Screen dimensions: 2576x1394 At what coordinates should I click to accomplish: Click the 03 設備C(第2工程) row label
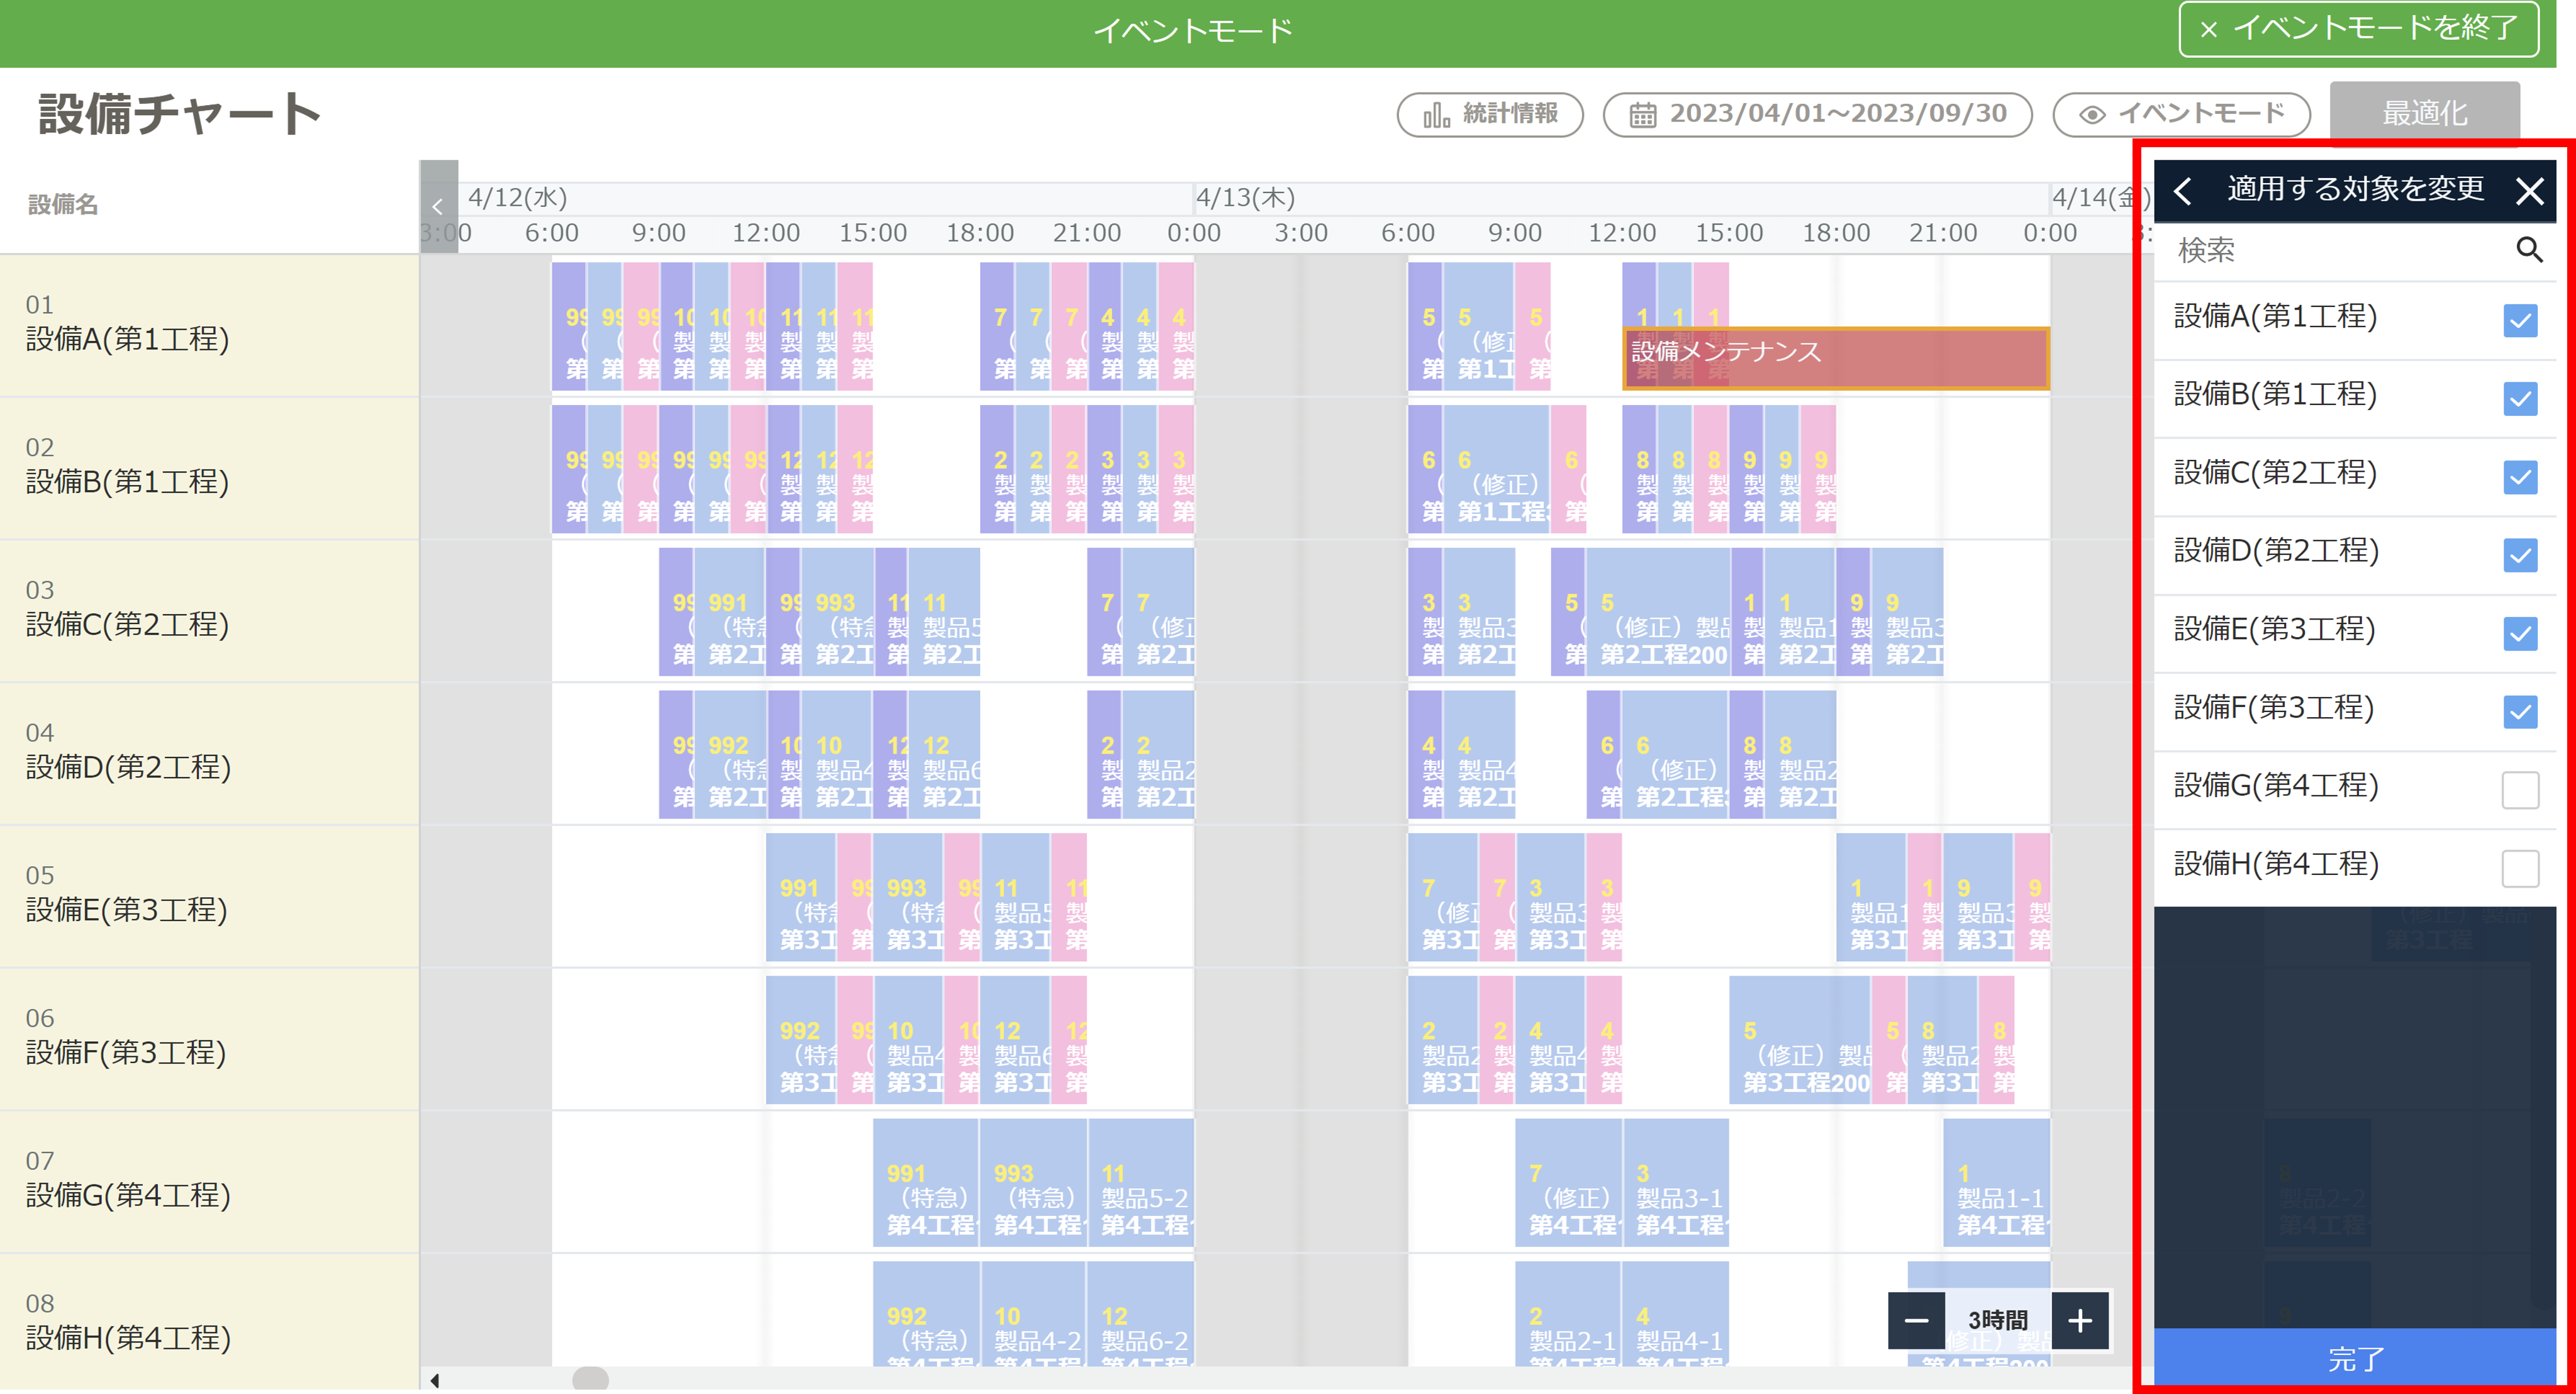coord(209,611)
